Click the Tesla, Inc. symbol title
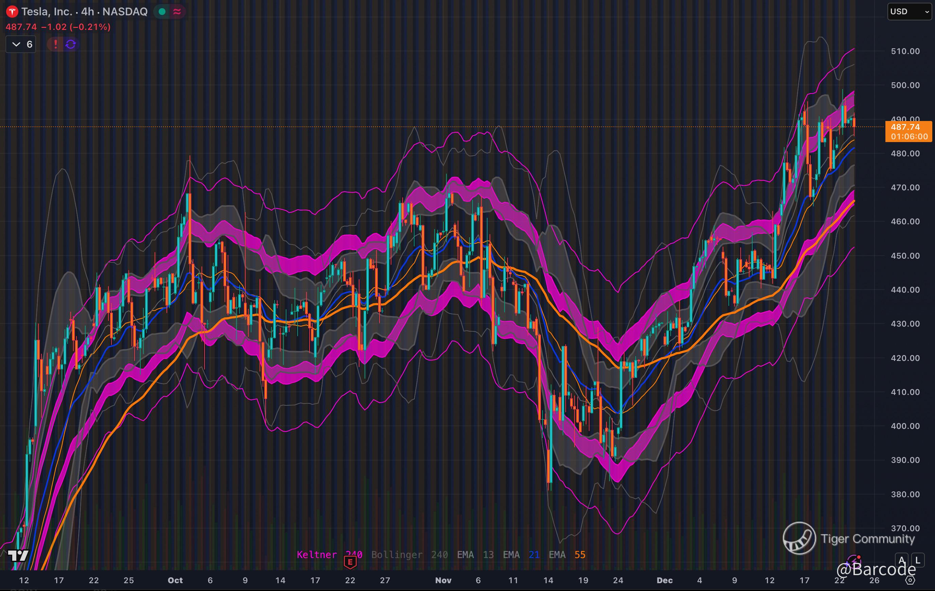 point(47,12)
